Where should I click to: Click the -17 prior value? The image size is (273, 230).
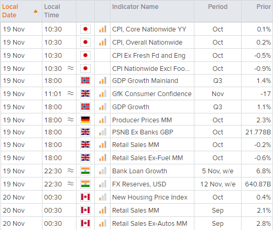[x=266, y=94]
